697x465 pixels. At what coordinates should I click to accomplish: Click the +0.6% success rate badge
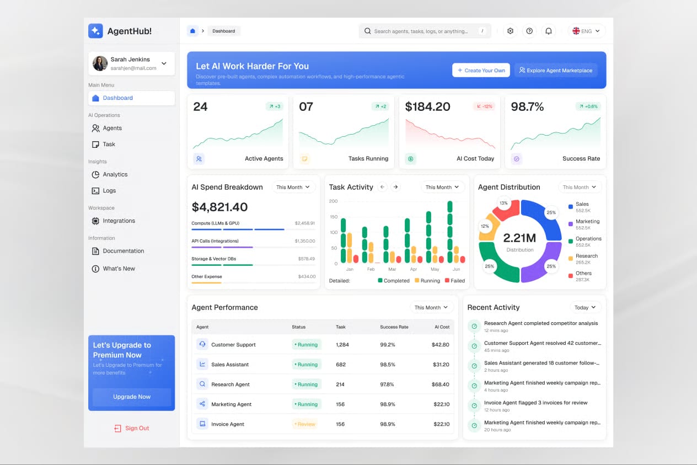pyautogui.click(x=588, y=106)
